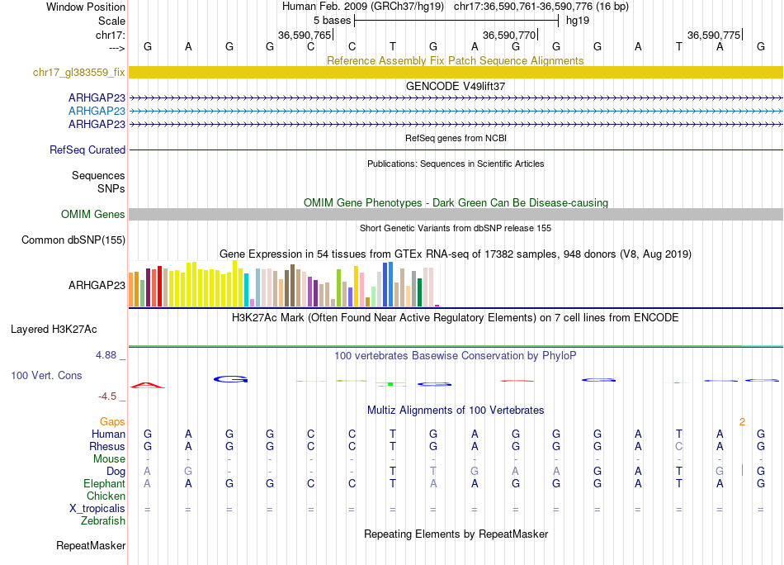The height and width of the screenshot is (565, 784).
Task: Click the yellow chr17_gl383559_fix alignment bar
Action: 456,72
